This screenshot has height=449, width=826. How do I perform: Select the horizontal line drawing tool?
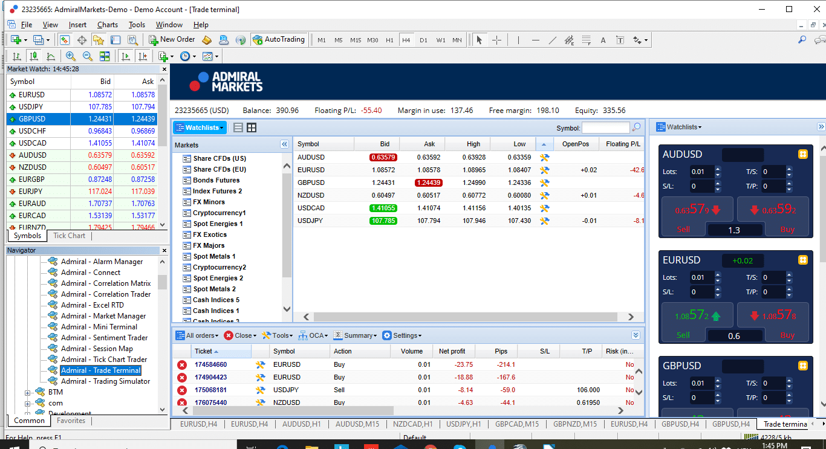pyautogui.click(x=535, y=40)
